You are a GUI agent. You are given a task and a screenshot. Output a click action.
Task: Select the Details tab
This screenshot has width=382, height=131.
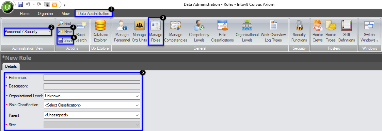pyautogui.click(x=11, y=66)
